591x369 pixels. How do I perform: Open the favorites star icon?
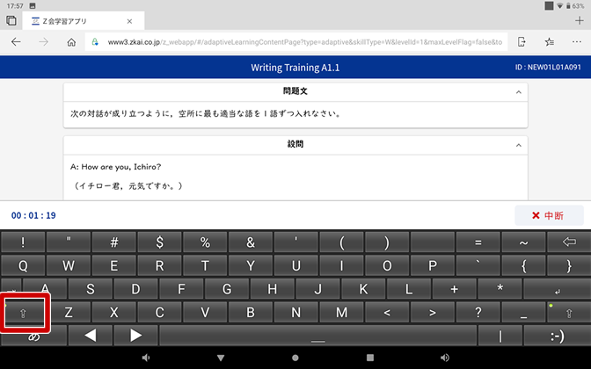(550, 42)
